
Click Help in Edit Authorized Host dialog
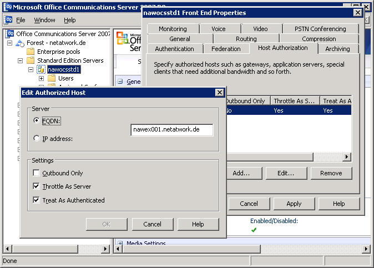pos(198,224)
